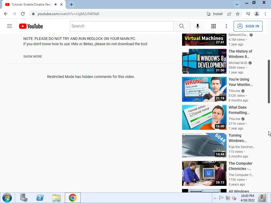271x203 pixels.
Task: Open File Explorer from the taskbar
Action: pos(56,198)
